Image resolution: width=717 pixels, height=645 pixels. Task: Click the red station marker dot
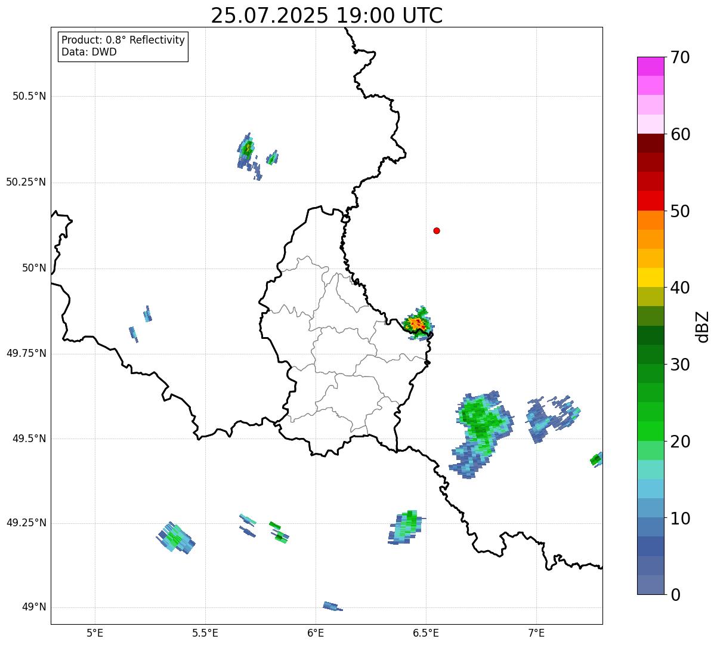(437, 230)
